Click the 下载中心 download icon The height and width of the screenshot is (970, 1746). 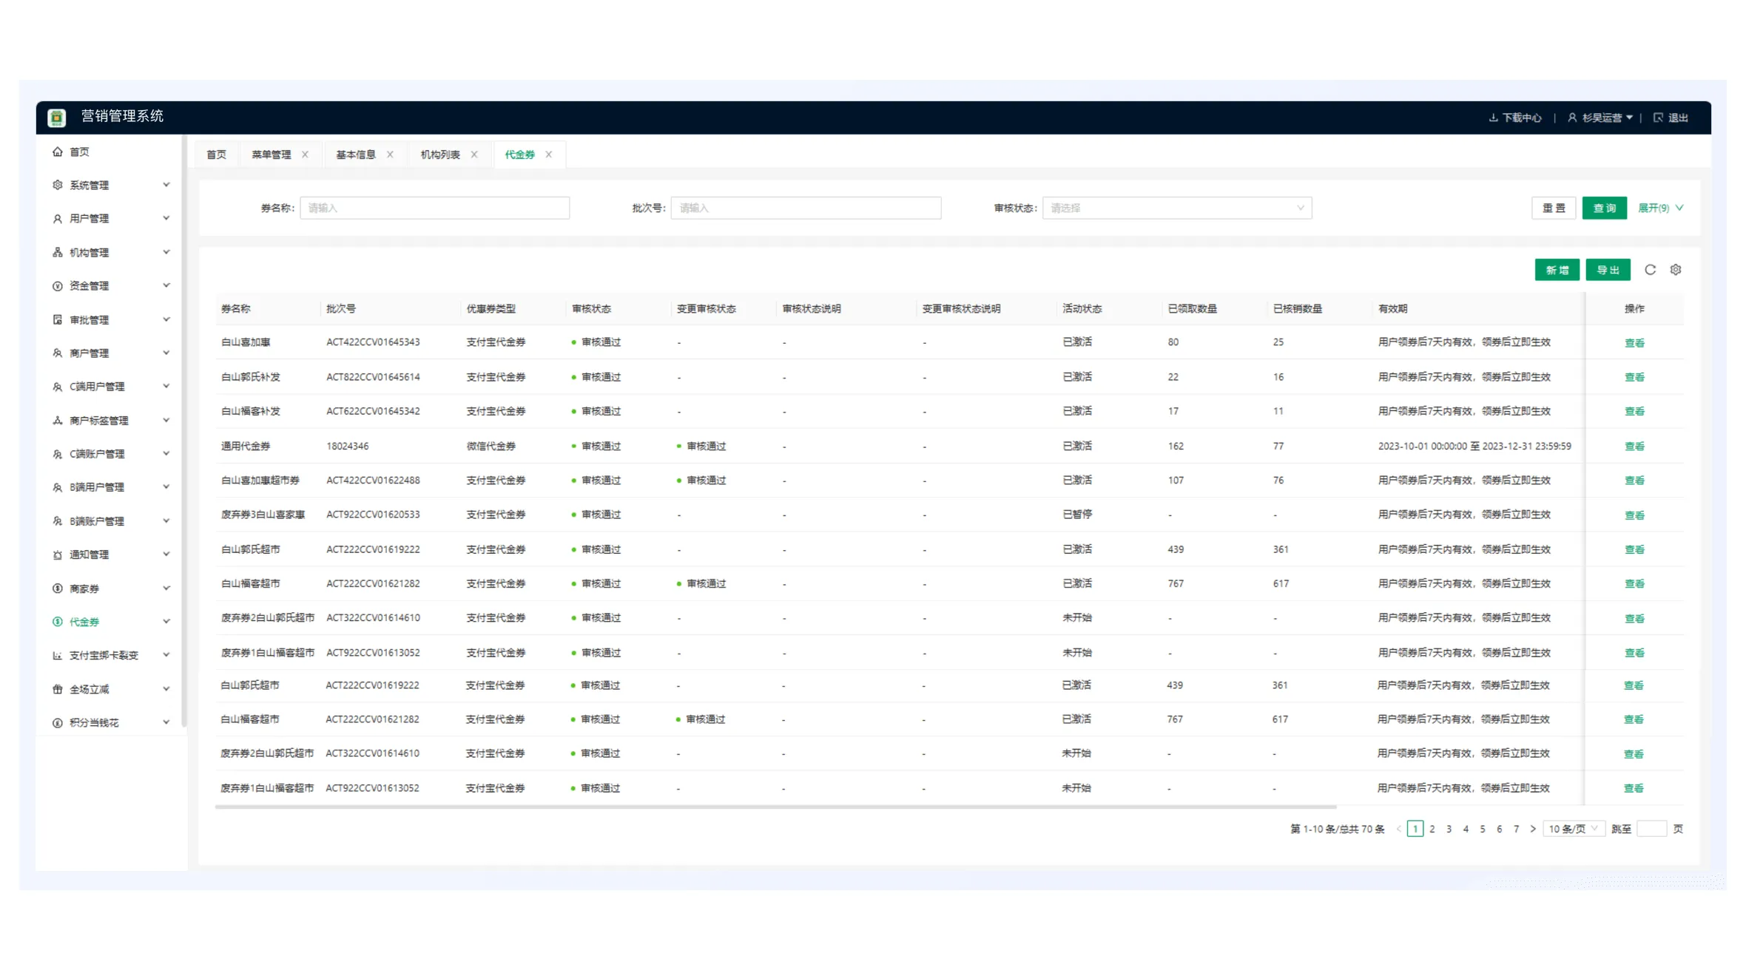coord(1493,118)
